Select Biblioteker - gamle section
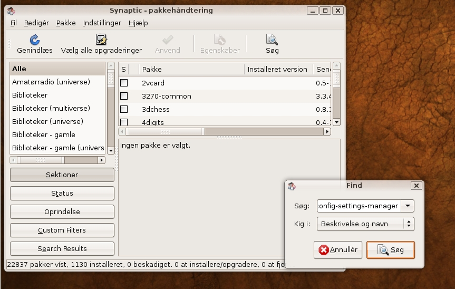 pos(57,135)
